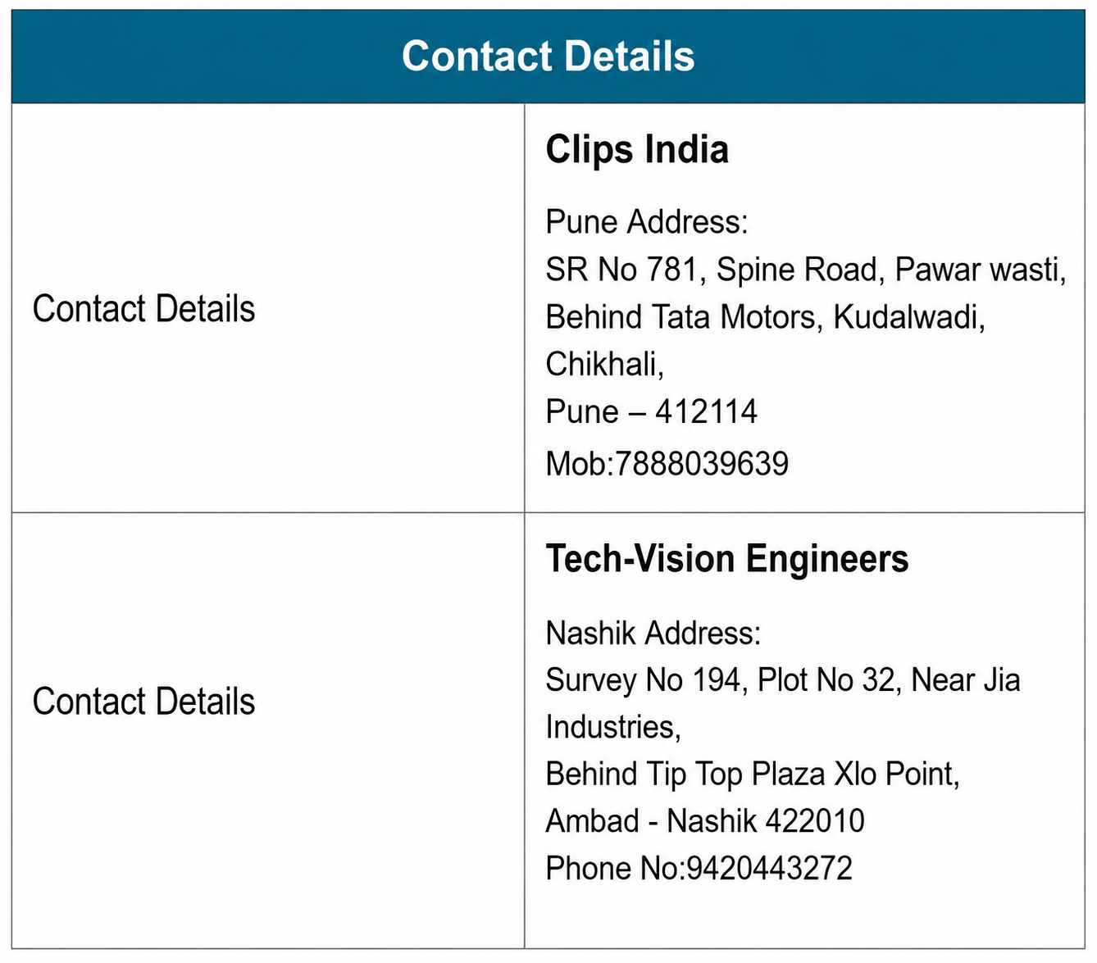Click Pawar wasti in the Pune address
The width and height of the screenshot is (1097, 963).
coord(981,270)
